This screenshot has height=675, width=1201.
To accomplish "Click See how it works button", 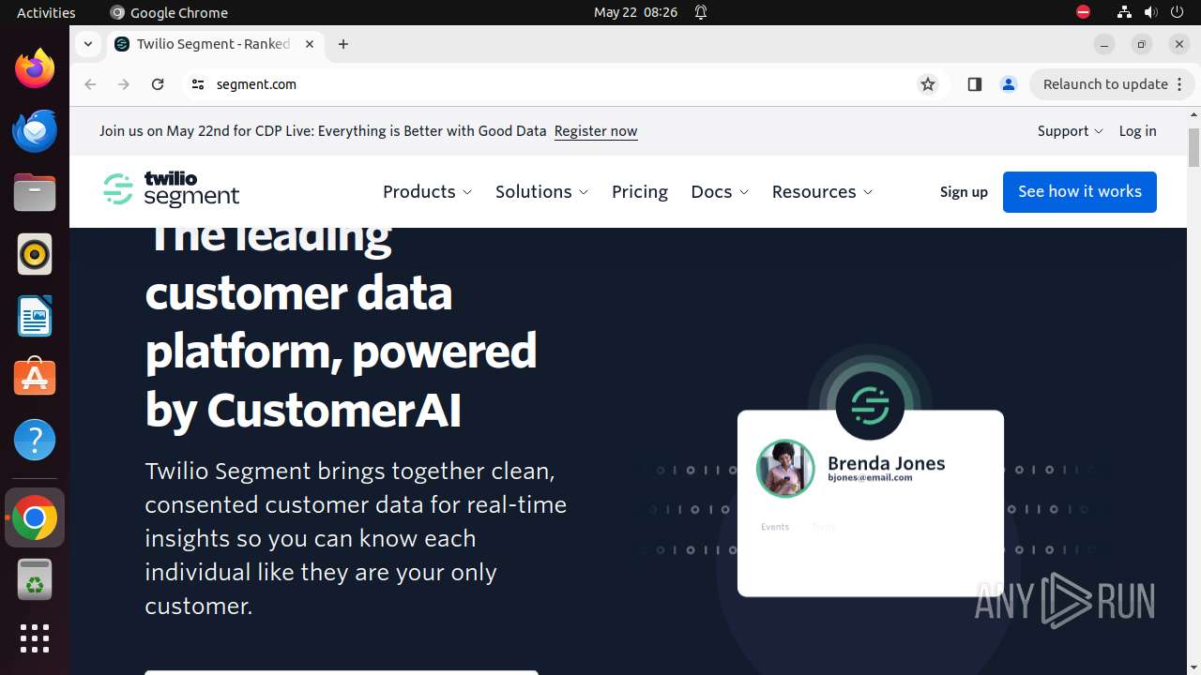I will (1080, 191).
